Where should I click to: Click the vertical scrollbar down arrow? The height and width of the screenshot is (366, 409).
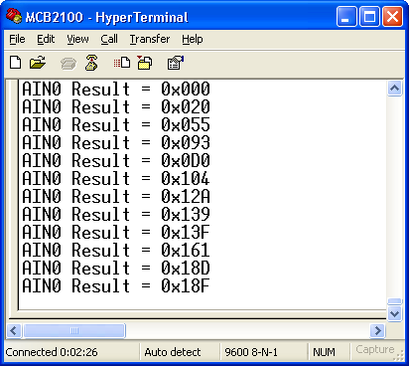click(394, 313)
